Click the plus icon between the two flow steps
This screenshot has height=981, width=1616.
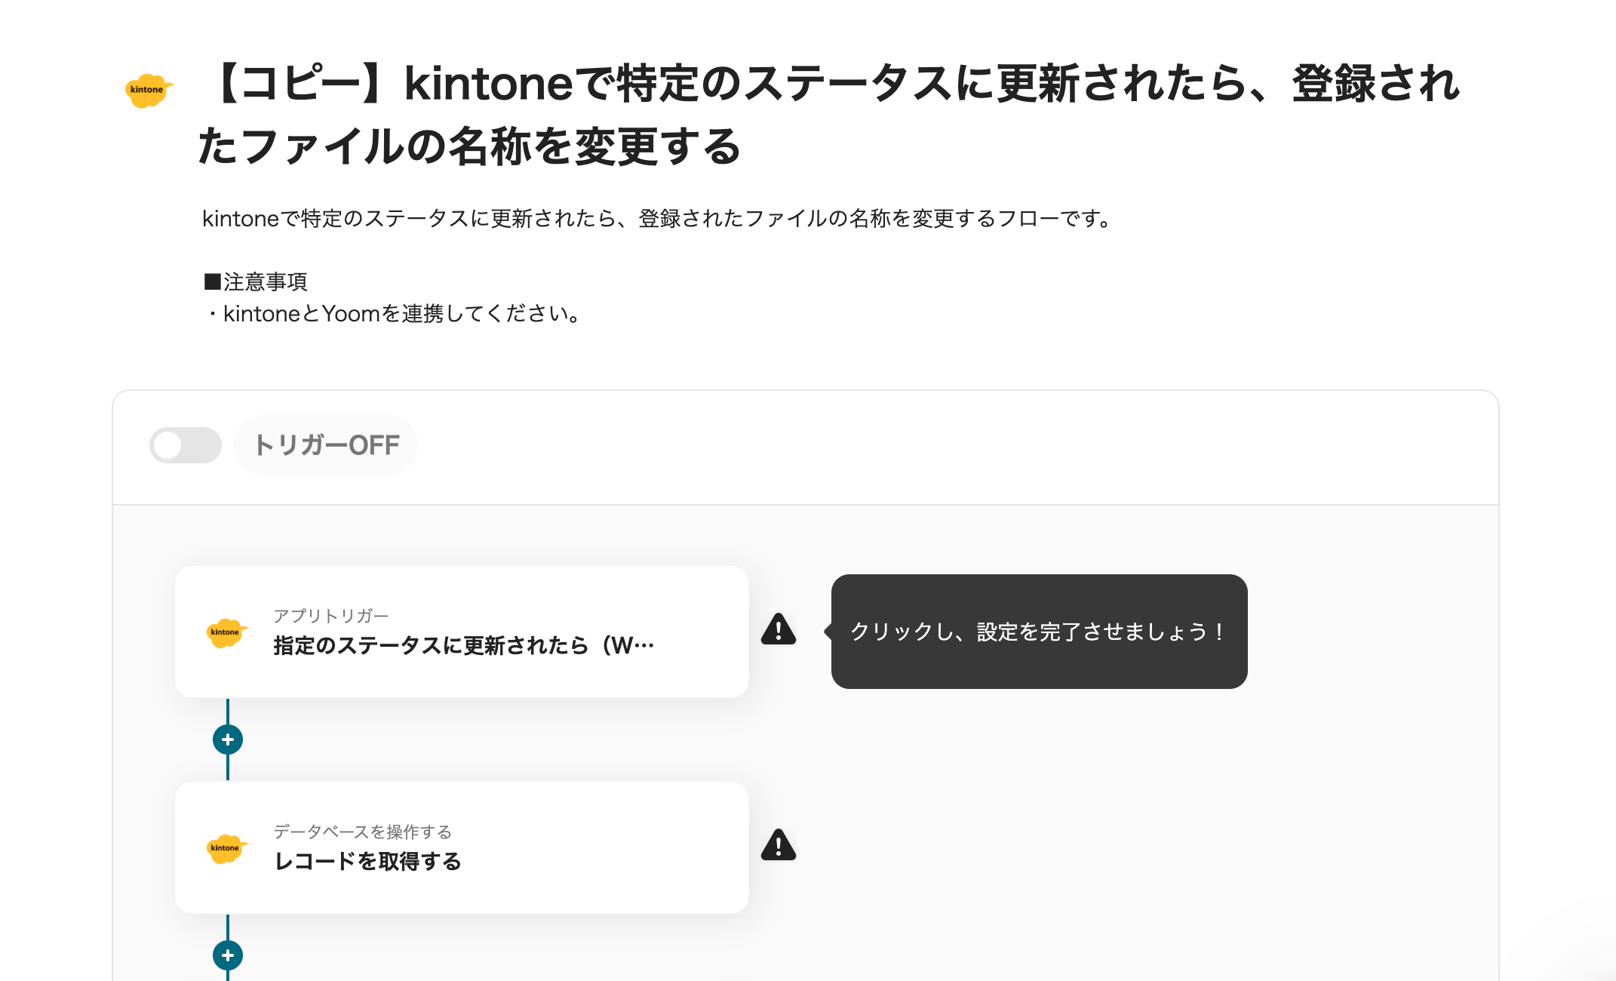pyautogui.click(x=227, y=741)
